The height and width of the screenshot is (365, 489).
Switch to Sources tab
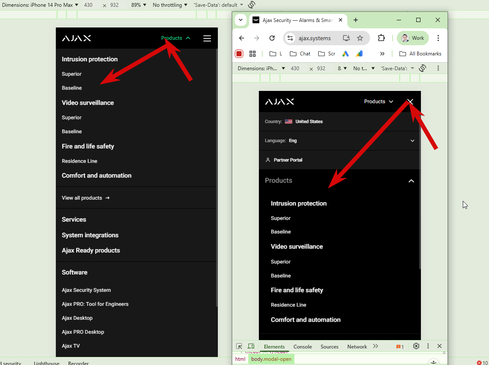click(x=330, y=347)
